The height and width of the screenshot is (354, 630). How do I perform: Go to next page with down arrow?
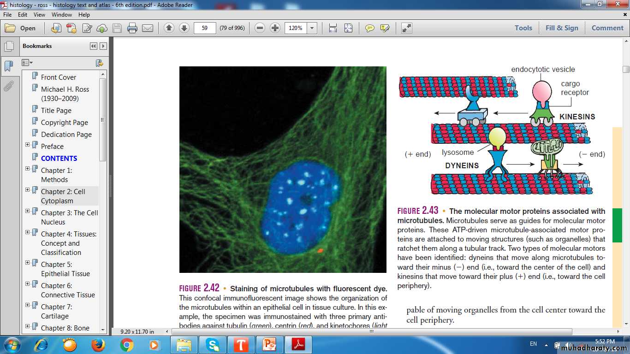point(184,28)
